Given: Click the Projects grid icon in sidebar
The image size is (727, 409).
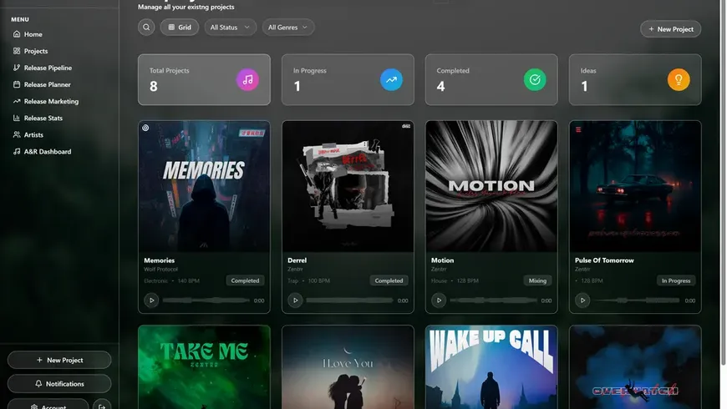Looking at the screenshot, I should coord(17,51).
